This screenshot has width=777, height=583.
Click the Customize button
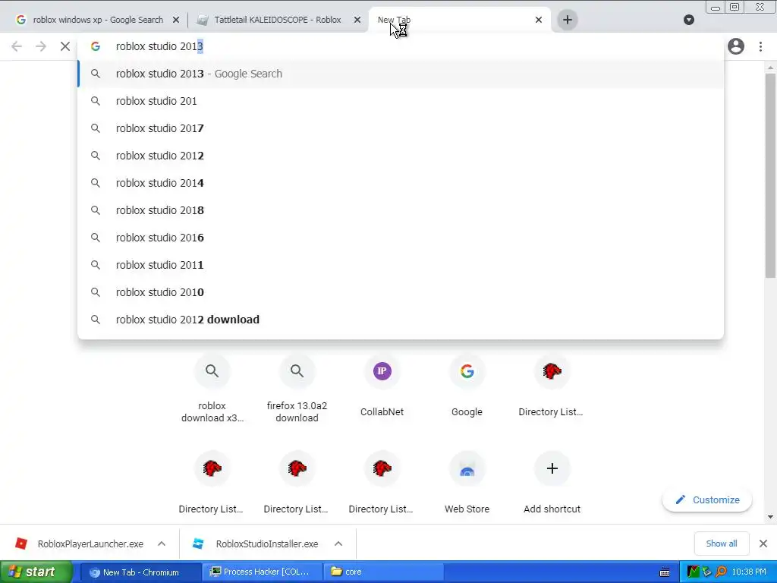click(707, 499)
